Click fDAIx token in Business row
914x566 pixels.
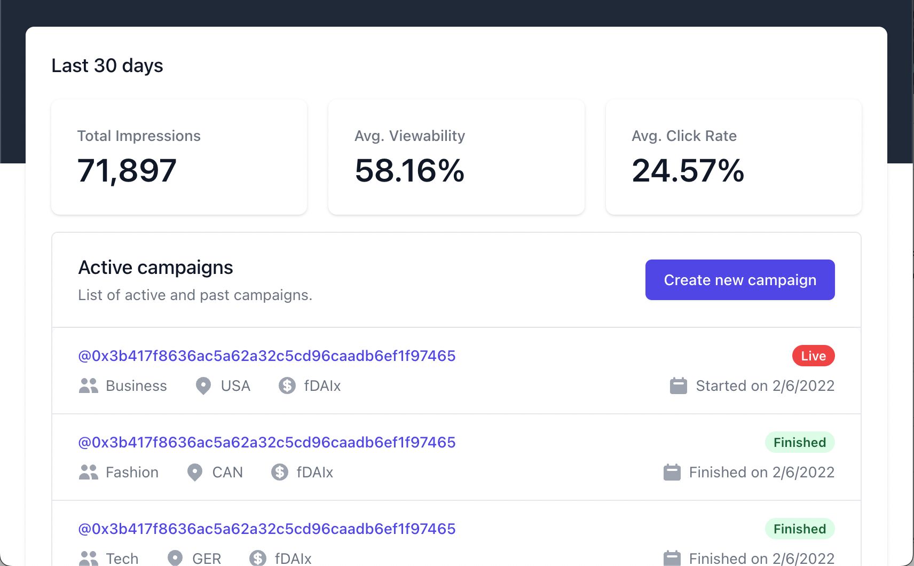(322, 386)
